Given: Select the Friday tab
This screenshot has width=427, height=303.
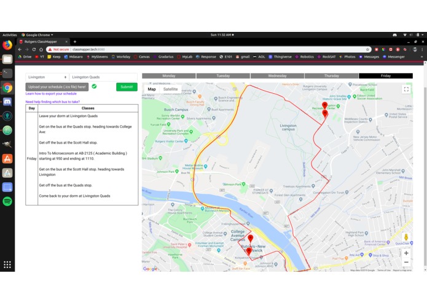Looking at the screenshot, I should (386, 76).
